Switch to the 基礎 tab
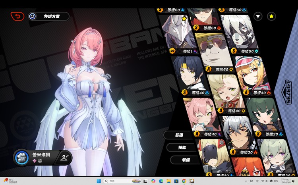 click(179, 135)
